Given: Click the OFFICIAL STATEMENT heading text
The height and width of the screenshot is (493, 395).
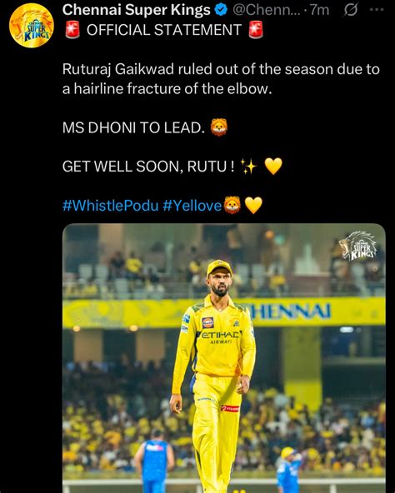Looking at the screenshot, I should 164,30.
